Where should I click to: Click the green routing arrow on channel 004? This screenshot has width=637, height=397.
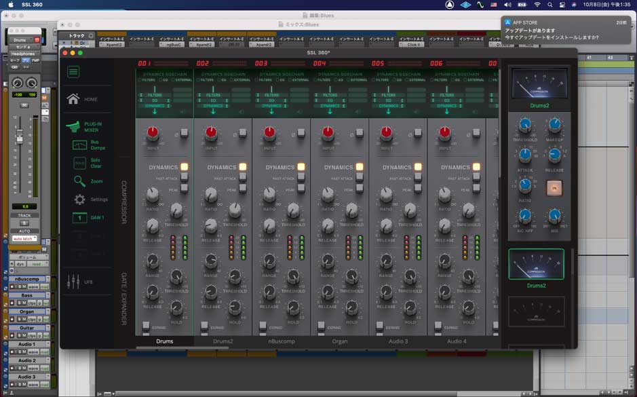(x=330, y=111)
